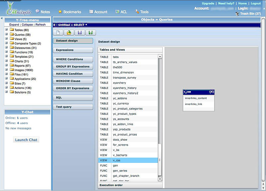Screen dimensions: 266x191
Task: Click the tables list scrollbar down arrow
Action: tap(160, 179)
